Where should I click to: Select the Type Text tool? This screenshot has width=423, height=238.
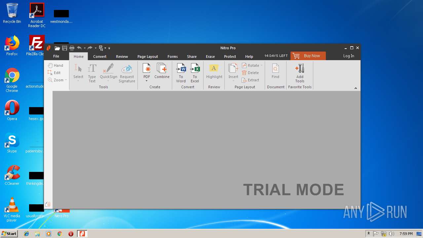[92, 73]
